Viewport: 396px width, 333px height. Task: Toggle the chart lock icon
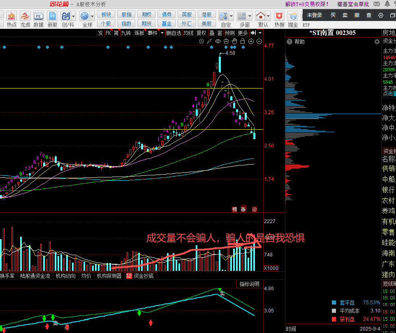point(243,41)
